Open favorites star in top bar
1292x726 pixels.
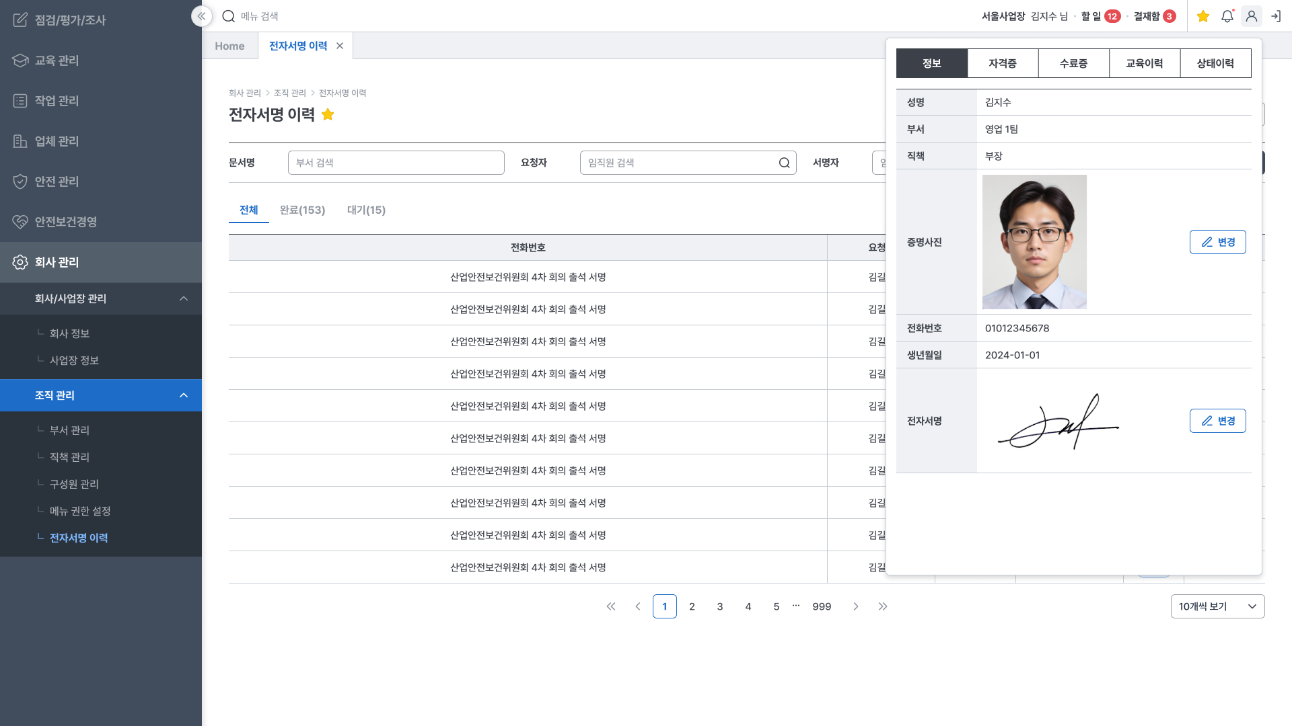(x=1203, y=16)
